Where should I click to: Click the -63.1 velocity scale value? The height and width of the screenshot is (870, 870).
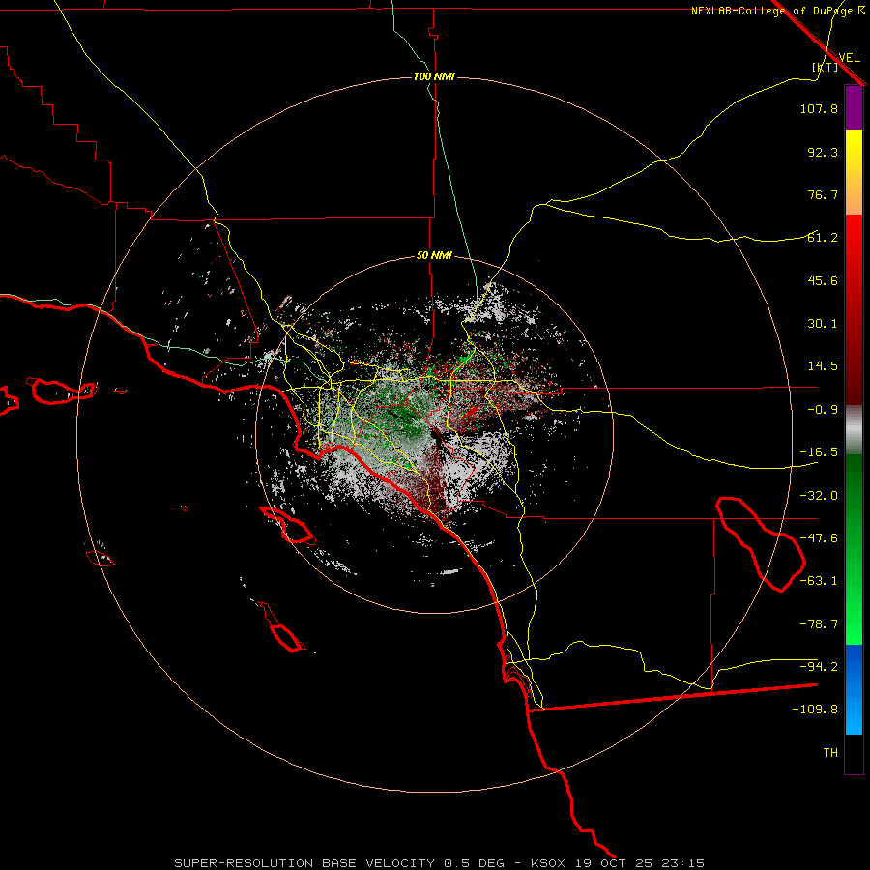pos(819,581)
